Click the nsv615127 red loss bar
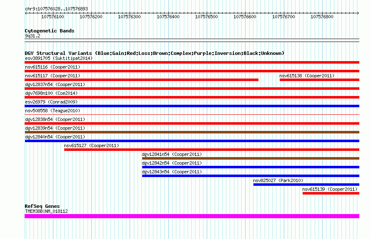Viewport: 371px width, 239px height. click(x=212, y=150)
